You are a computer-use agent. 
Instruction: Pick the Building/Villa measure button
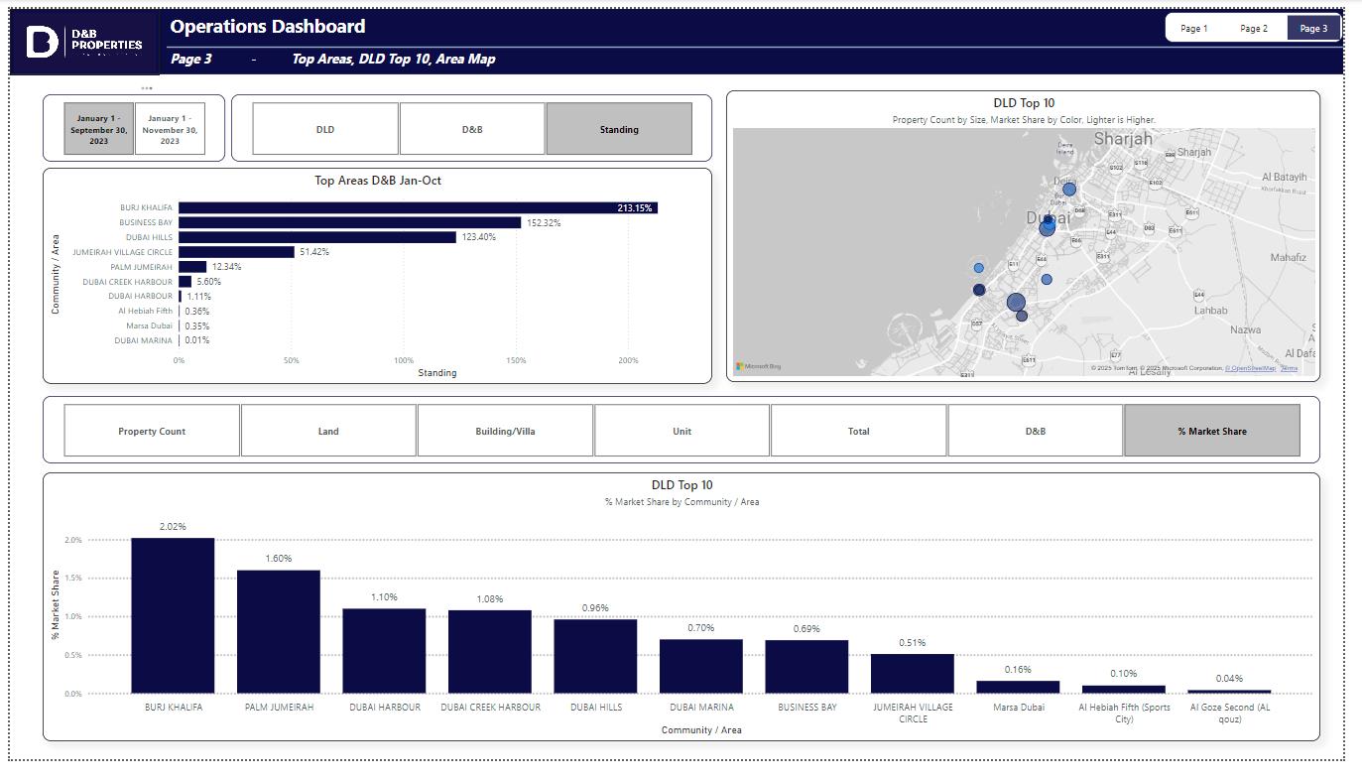(x=505, y=431)
